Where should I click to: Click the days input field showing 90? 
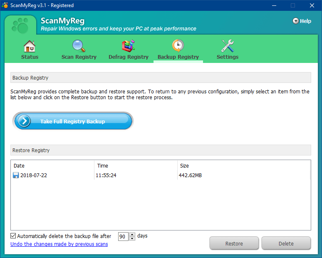(123, 237)
